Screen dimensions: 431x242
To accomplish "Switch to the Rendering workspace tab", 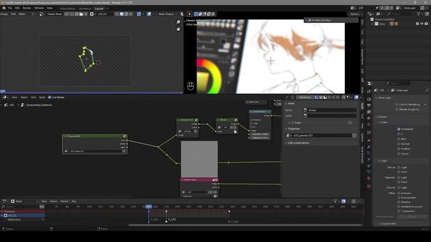I will (85, 9).
